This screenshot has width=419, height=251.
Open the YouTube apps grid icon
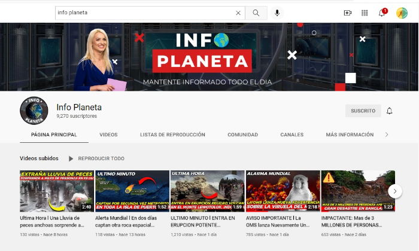[365, 13]
